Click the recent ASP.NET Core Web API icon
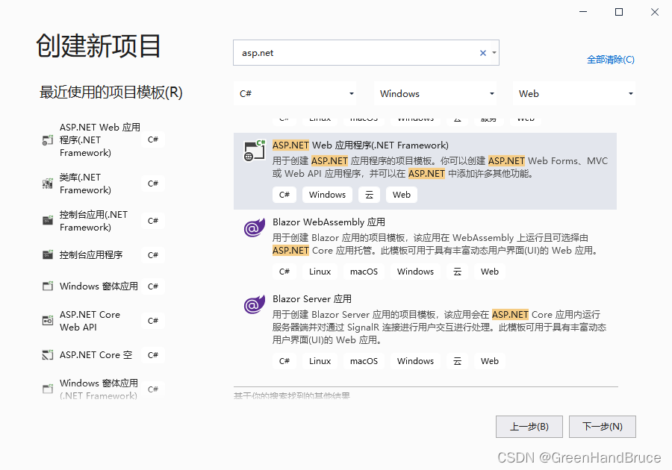The height and width of the screenshot is (470, 672). tap(48, 320)
